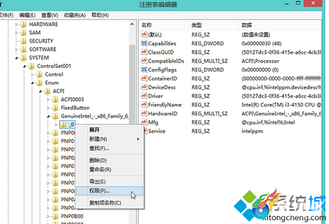This screenshot has width=329, height=224.
Task: Expand the SAM key
Action: coord(16,33)
